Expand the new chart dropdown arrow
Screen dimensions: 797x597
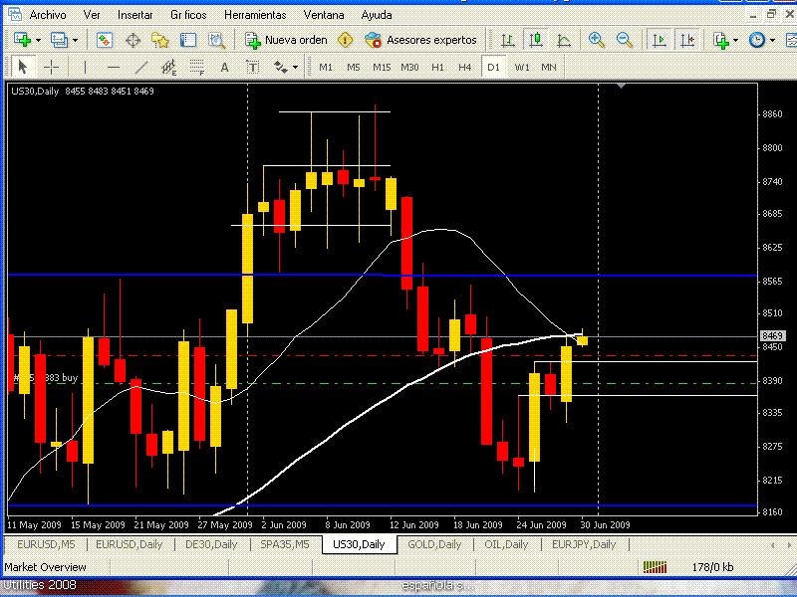tap(38, 40)
